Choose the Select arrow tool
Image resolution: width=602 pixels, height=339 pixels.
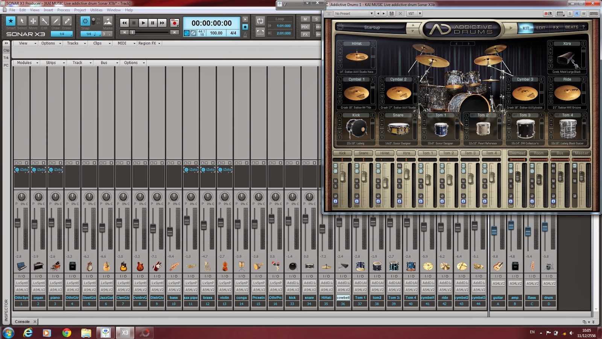coord(22,21)
